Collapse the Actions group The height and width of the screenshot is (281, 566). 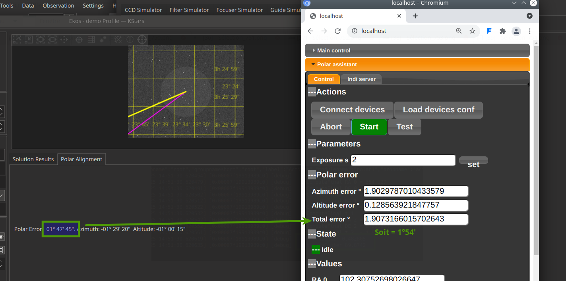coord(312,92)
